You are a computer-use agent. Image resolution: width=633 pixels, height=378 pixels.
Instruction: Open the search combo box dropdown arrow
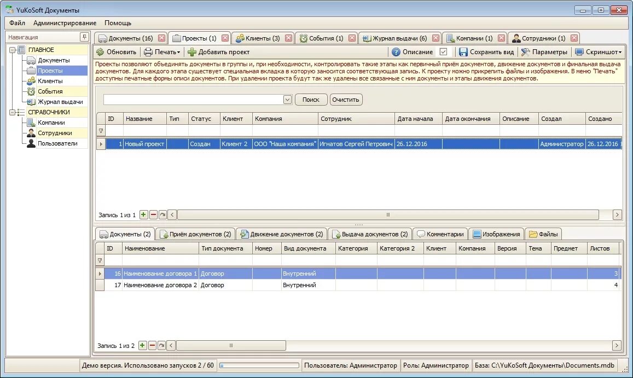pyautogui.click(x=287, y=100)
